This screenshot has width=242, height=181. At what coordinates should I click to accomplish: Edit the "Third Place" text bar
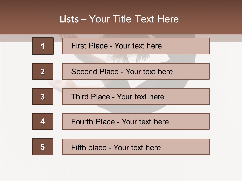click(136, 97)
